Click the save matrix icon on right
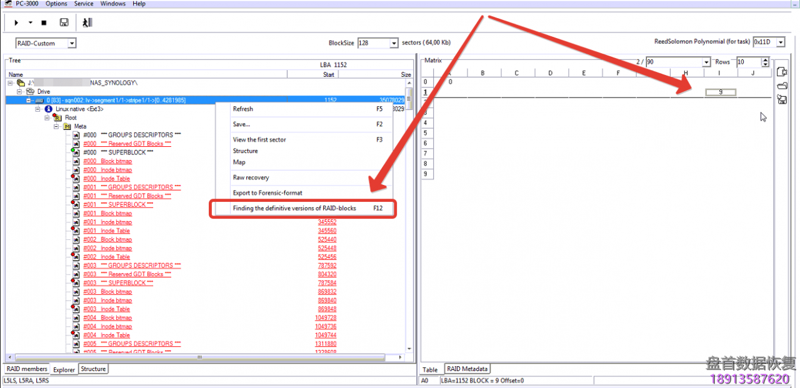Image resolution: width=800 pixels, height=388 pixels. 781,99
